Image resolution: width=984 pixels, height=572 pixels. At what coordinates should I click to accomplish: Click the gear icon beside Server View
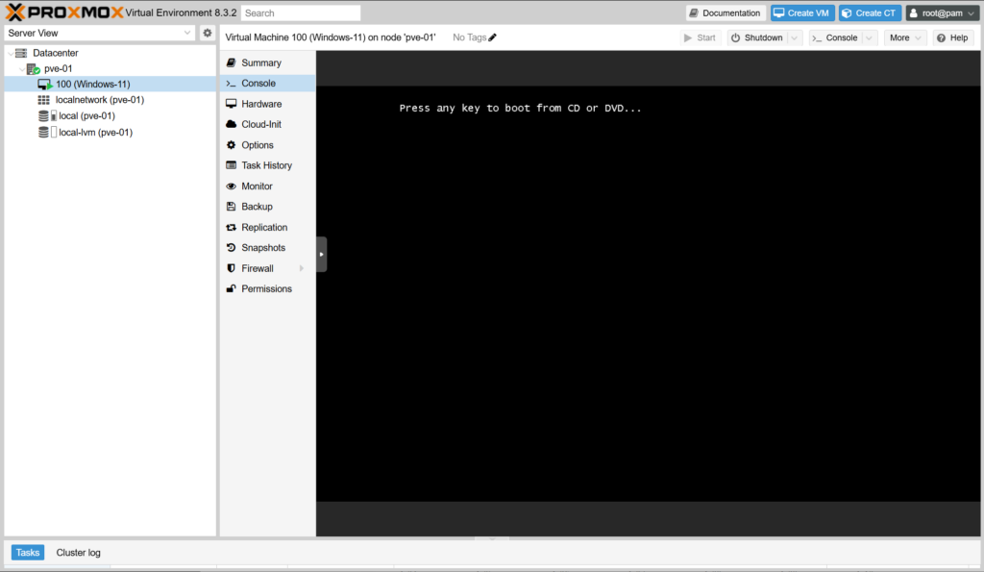207,33
